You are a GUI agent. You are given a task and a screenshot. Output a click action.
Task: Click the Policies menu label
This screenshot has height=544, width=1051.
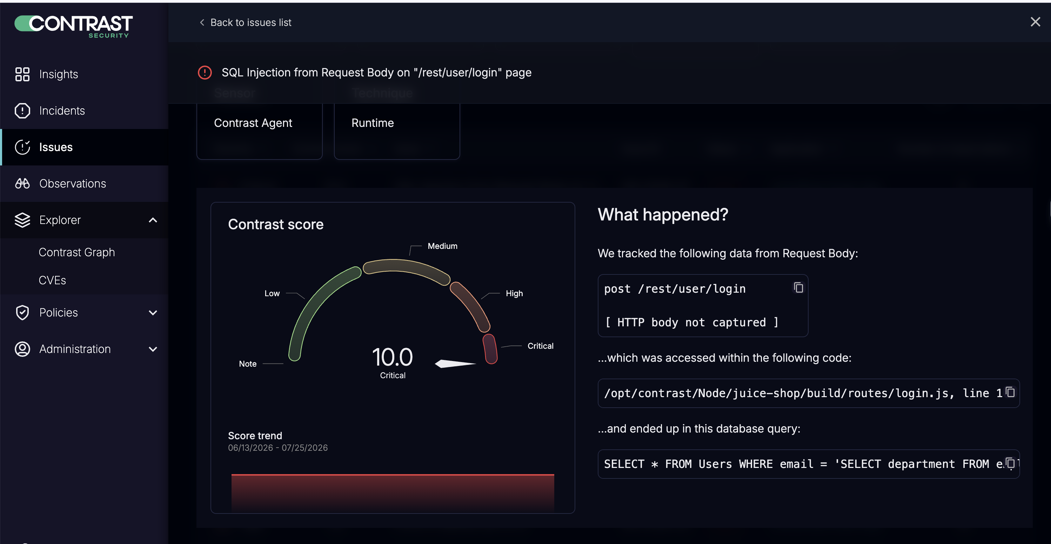click(x=58, y=313)
